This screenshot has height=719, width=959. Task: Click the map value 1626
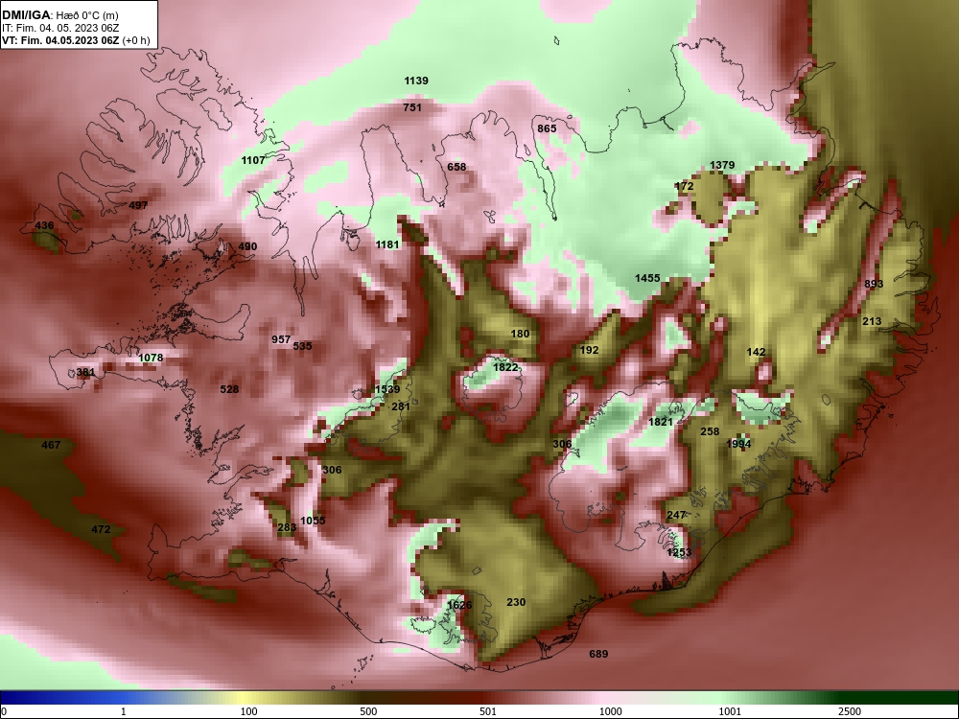click(459, 605)
